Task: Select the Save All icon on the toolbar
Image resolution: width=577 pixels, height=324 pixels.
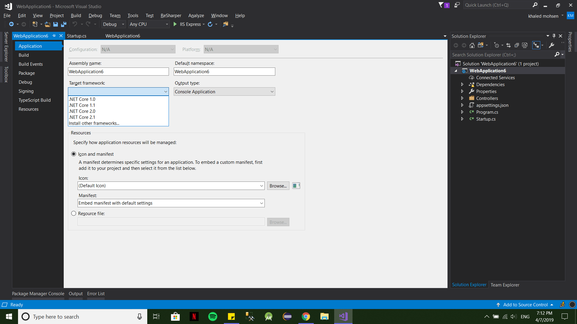Action: [x=63, y=24]
